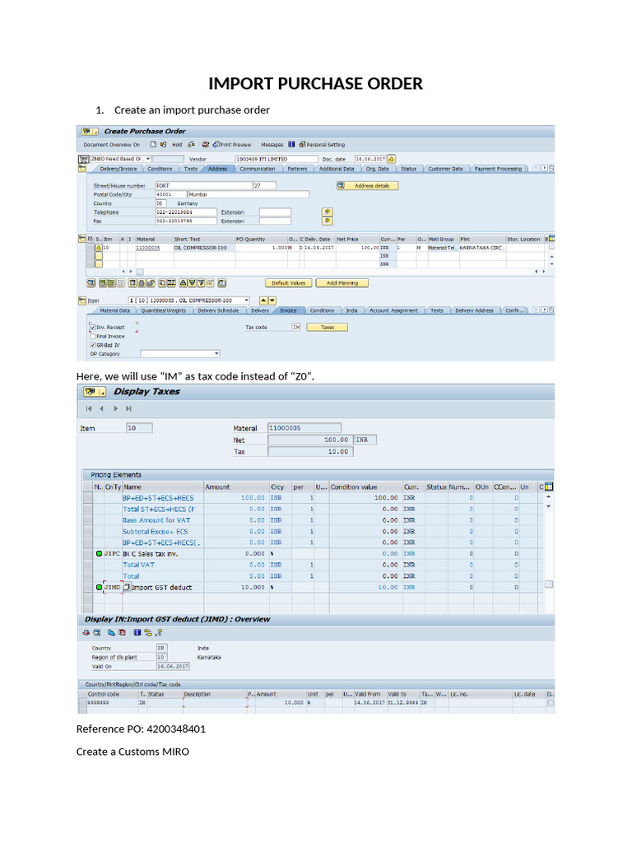632x843 pixels.
Task: Click the Street field containing FORT
Action: [204, 185]
